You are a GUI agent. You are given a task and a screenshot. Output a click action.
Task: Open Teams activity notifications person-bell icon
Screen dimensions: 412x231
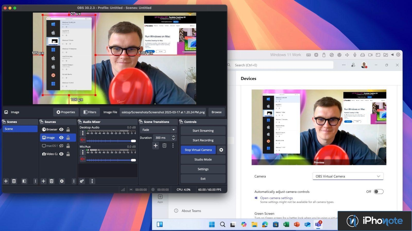click(x=353, y=65)
